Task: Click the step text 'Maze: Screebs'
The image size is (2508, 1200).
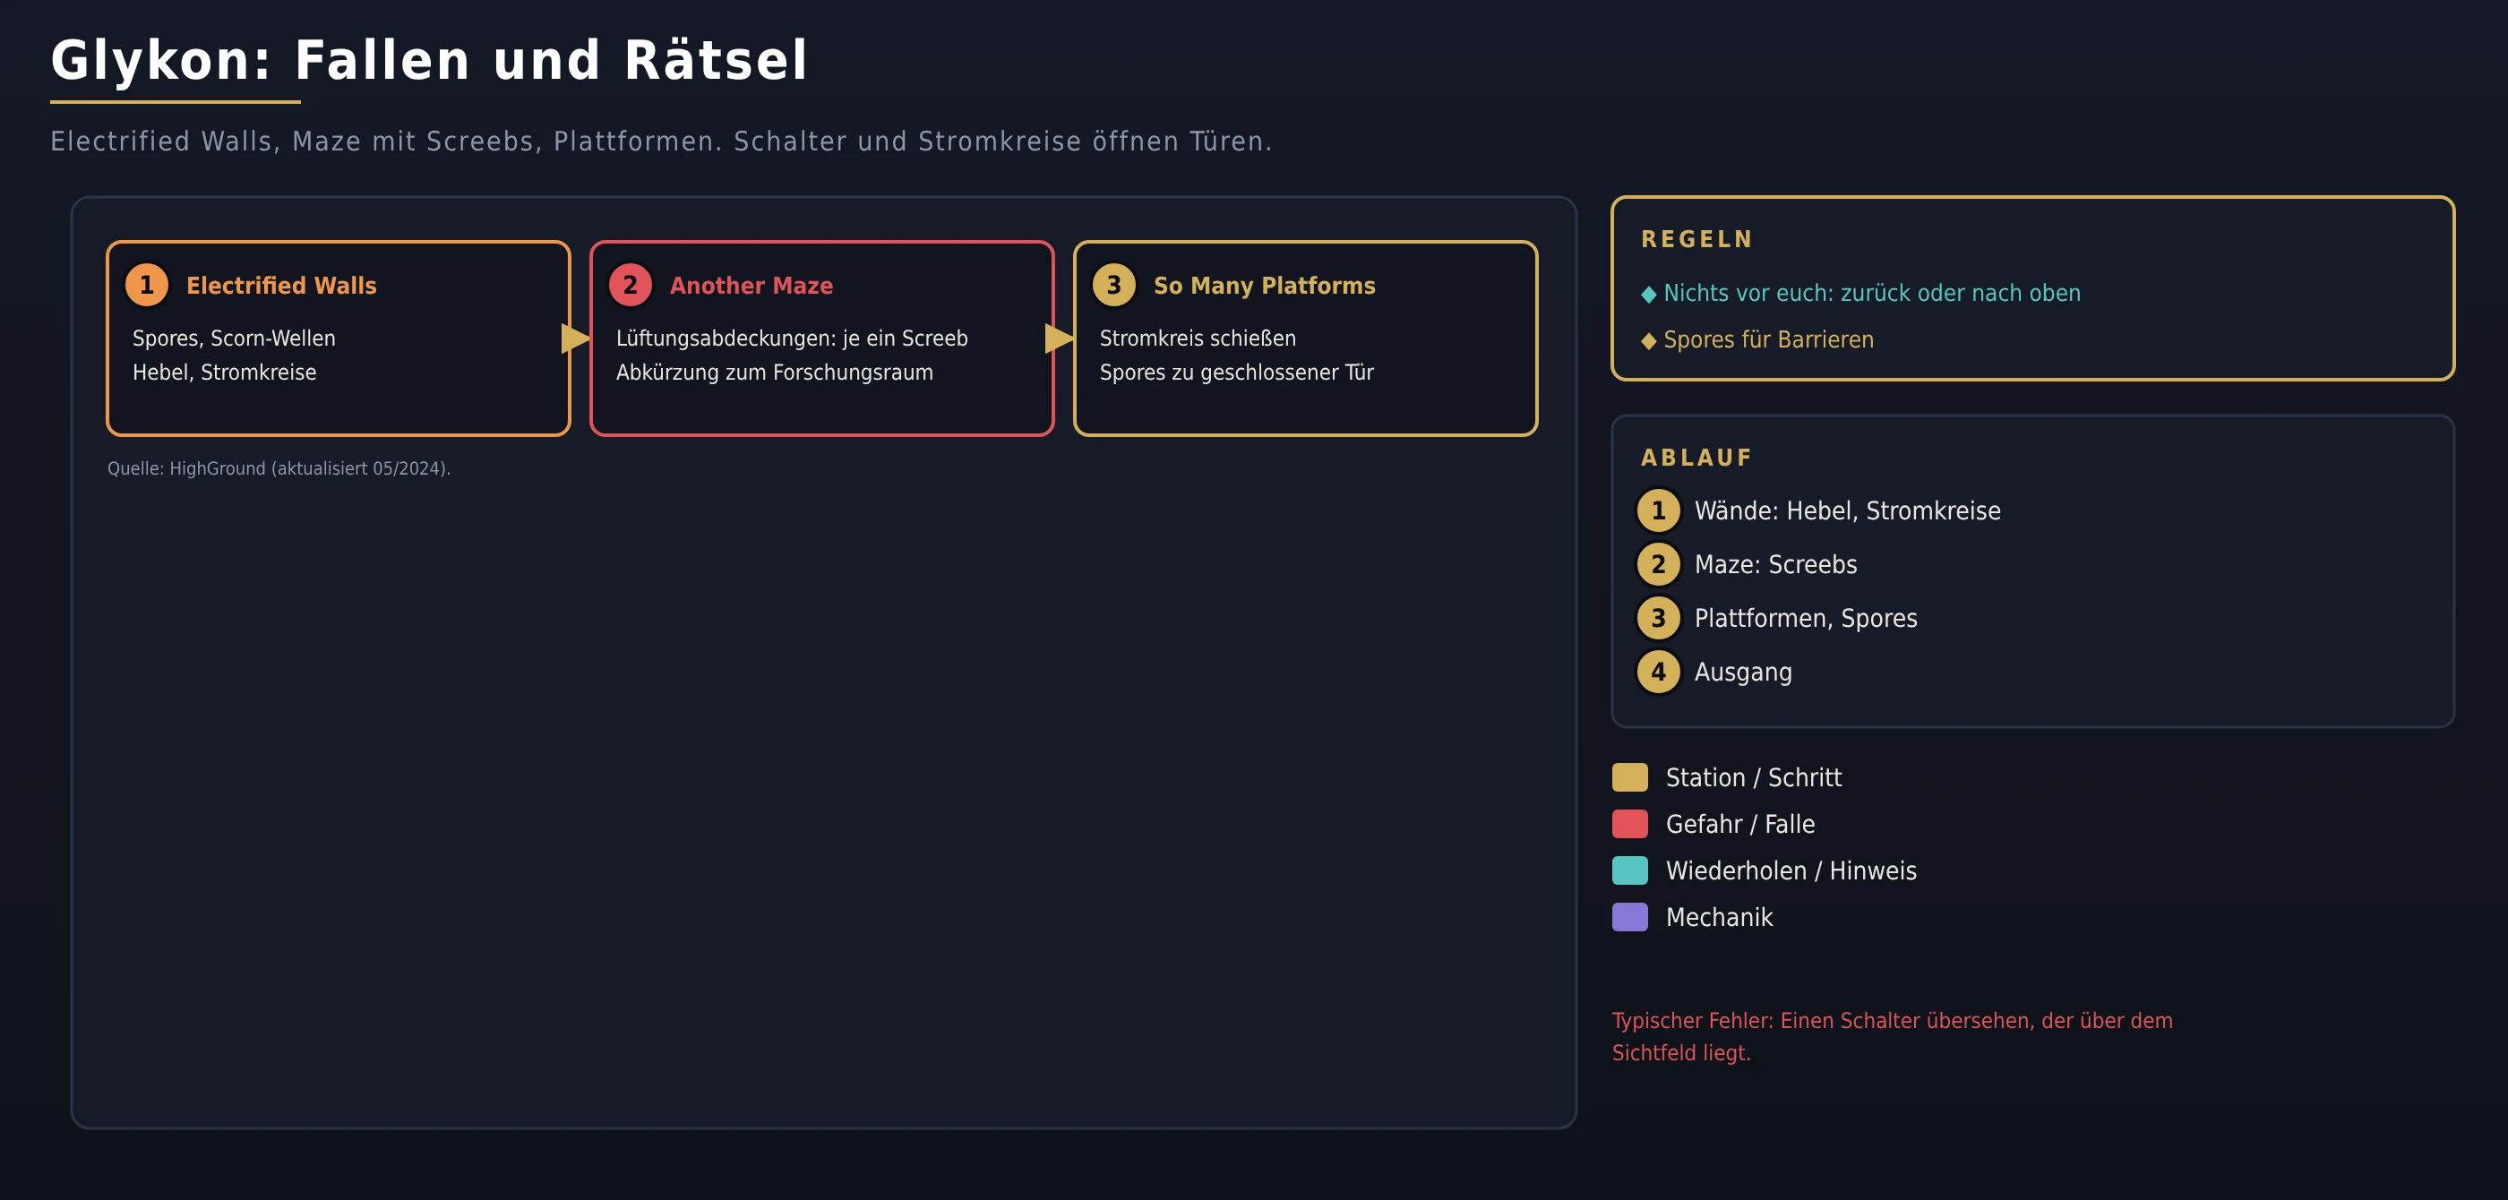Action: (1776, 564)
